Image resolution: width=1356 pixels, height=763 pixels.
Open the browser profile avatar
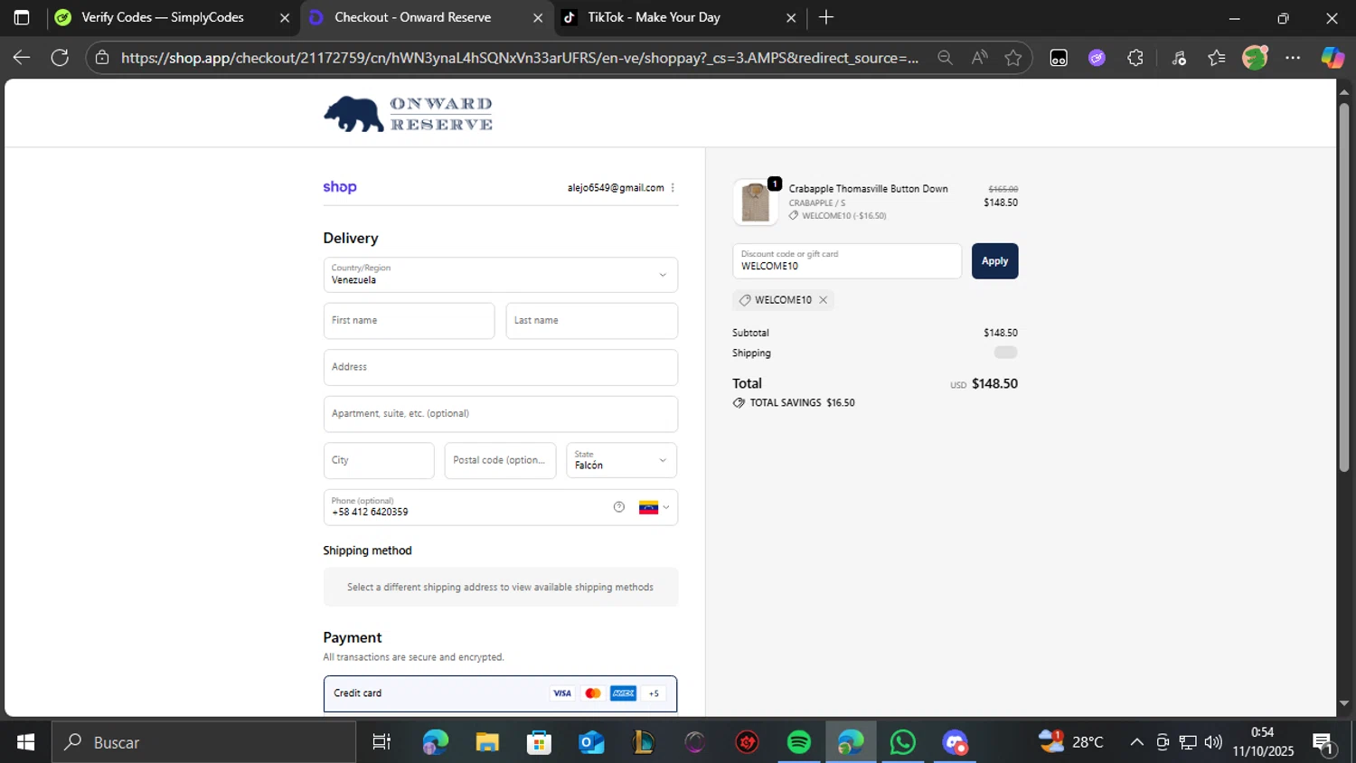click(1255, 58)
